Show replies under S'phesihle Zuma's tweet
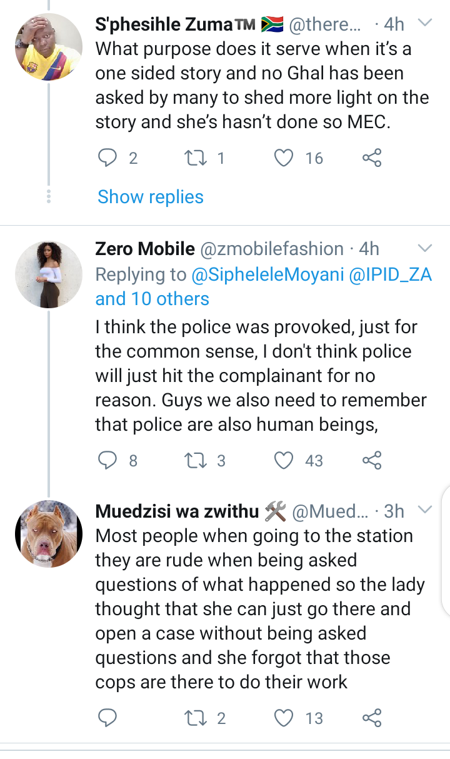 151,197
